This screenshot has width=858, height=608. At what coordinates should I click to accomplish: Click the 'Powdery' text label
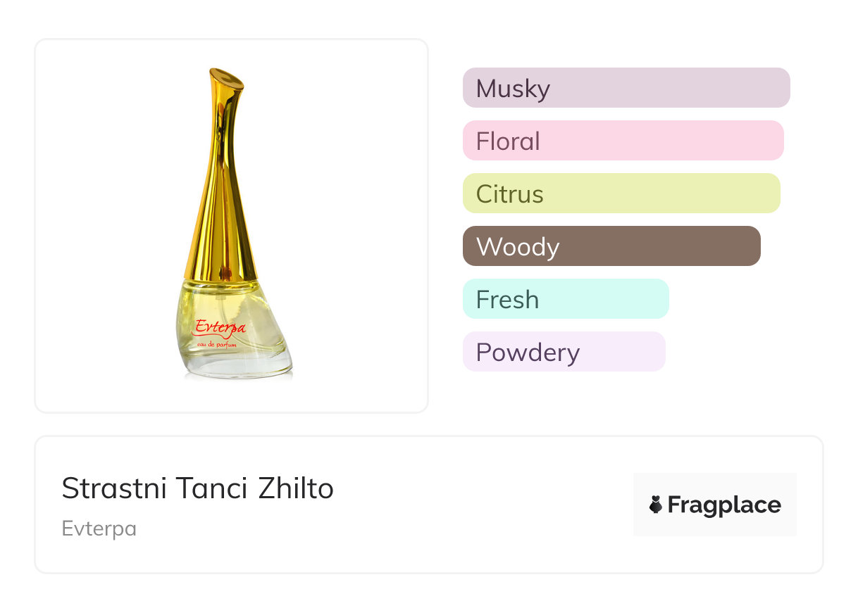tap(528, 353)
